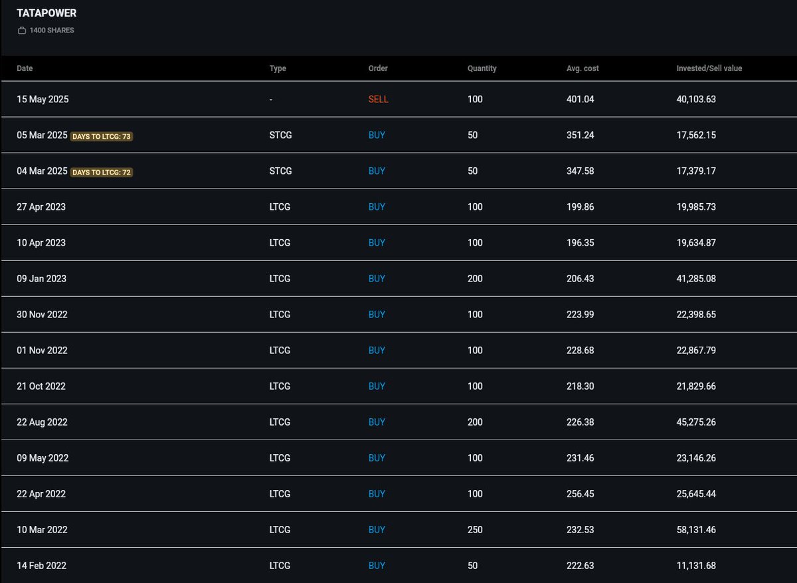The height and width of the screenshot is (583, 797).
Task: Select the 05 Mar 2025 date
Action: (42, 135)
